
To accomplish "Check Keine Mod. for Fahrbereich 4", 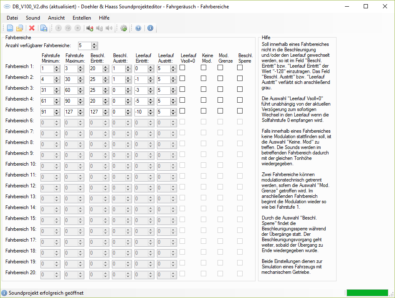I will [203, 100].
